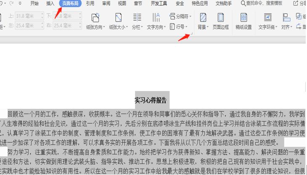The image size is (307, 175).
Task: Click the rotate icon below 组合
Action: pos(299,27)
